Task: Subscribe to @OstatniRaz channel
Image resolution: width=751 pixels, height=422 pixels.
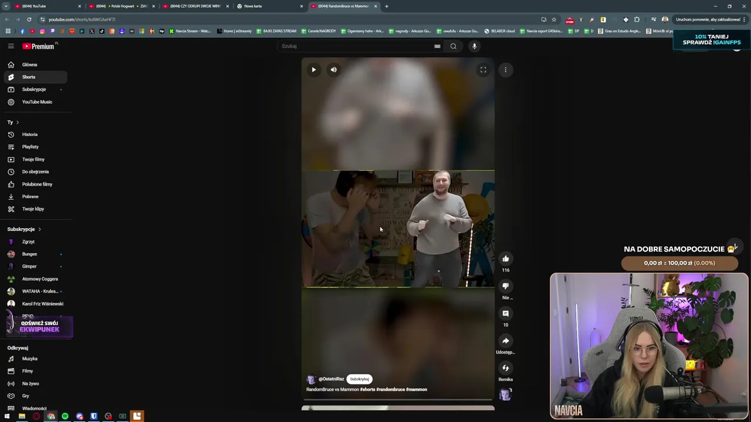Action: click(359, 379)
